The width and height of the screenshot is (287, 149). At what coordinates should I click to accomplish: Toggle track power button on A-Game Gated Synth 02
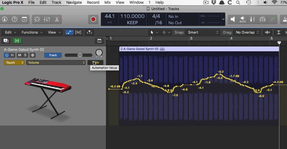tap(7, 55)
